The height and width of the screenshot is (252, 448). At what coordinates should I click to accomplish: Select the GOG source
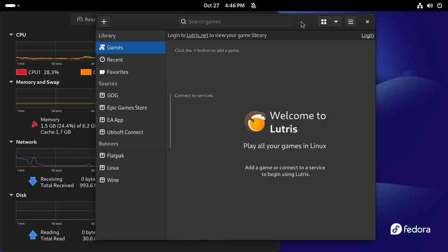[x=131, y=95]
